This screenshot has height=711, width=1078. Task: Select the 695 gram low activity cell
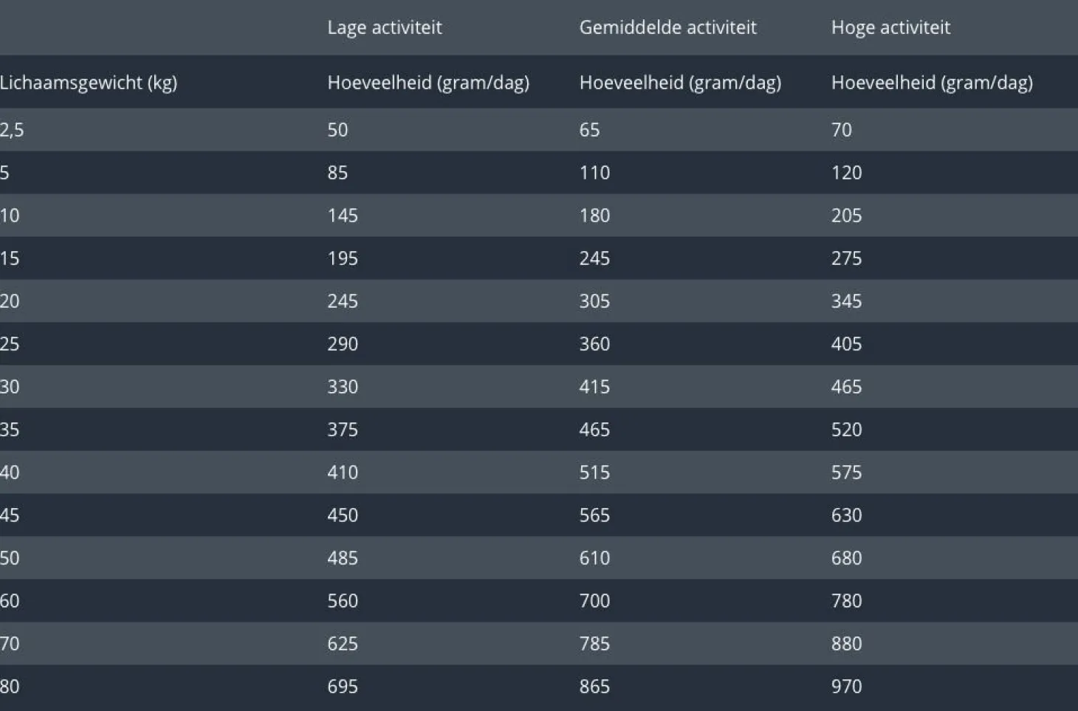[343, 687]
